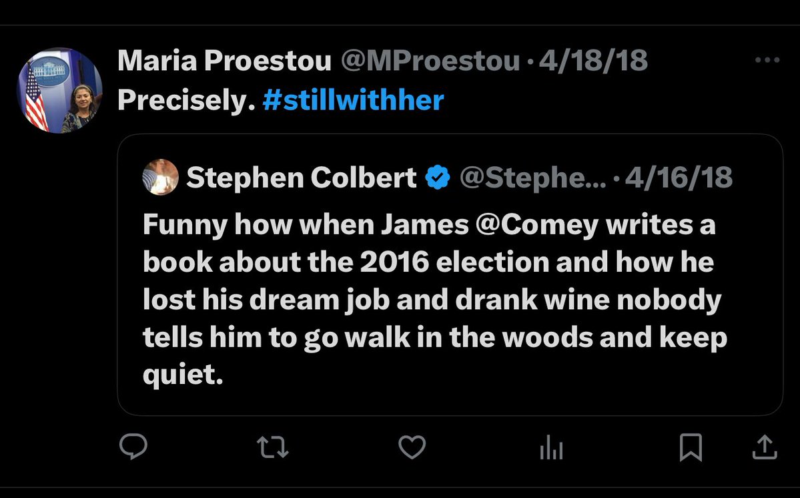Open the three-dot more options menu
800x498 pixels.
[x=767, y=61]
